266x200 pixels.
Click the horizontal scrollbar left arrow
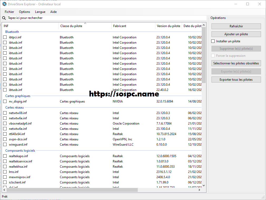pos(4,190)
